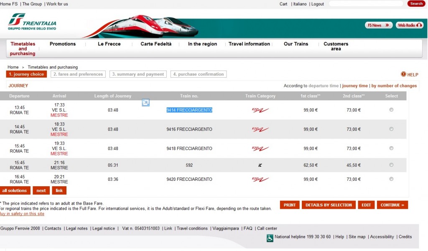
Task: Open the Cart link
Action: pyautogui.click(x=283, y=4)
